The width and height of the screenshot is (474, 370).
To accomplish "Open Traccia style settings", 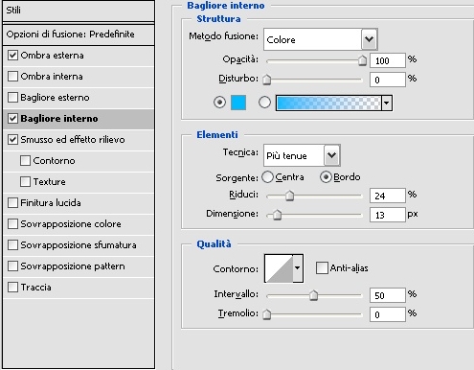I will pos(35,288).
